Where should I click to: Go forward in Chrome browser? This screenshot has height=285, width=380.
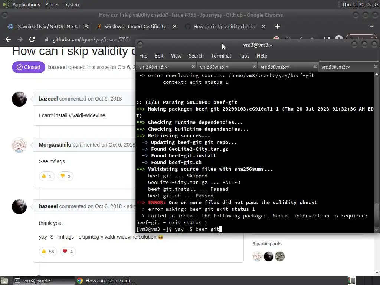pos(20,39)
